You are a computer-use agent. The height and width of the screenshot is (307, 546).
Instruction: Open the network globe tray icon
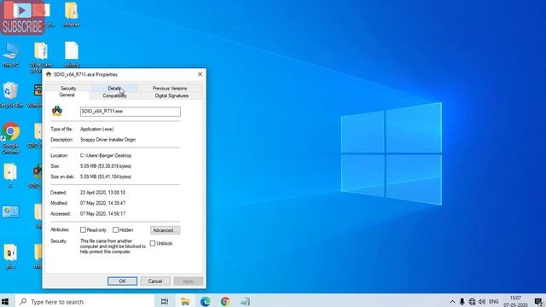tap(472, 301)
